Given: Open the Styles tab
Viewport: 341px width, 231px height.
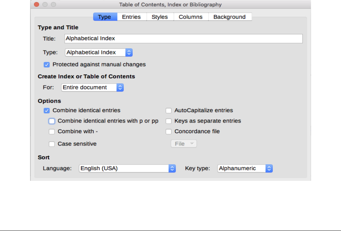Looking at the screenshot, I should coord(160,17).
